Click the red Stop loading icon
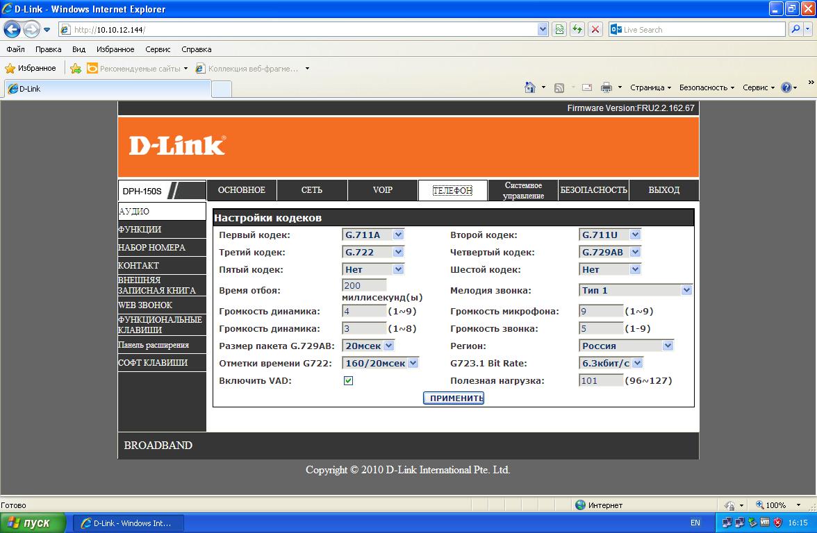The width and height of the screenshot is (817, 533). point(595,30)
